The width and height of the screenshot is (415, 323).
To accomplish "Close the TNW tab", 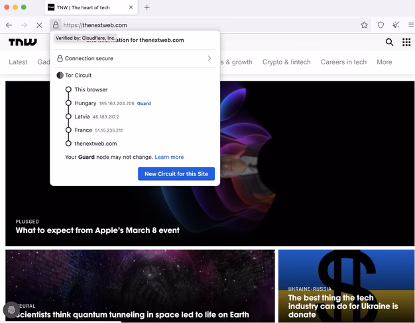I will (x=131, y=7).
